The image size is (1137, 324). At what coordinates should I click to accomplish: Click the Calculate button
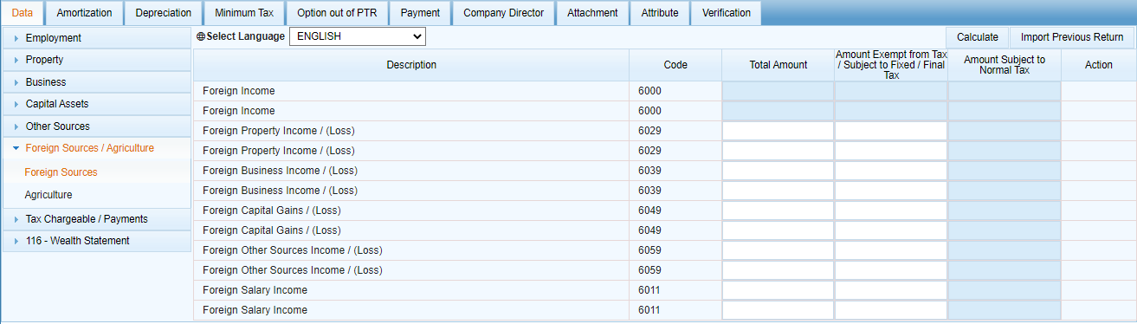978,37
